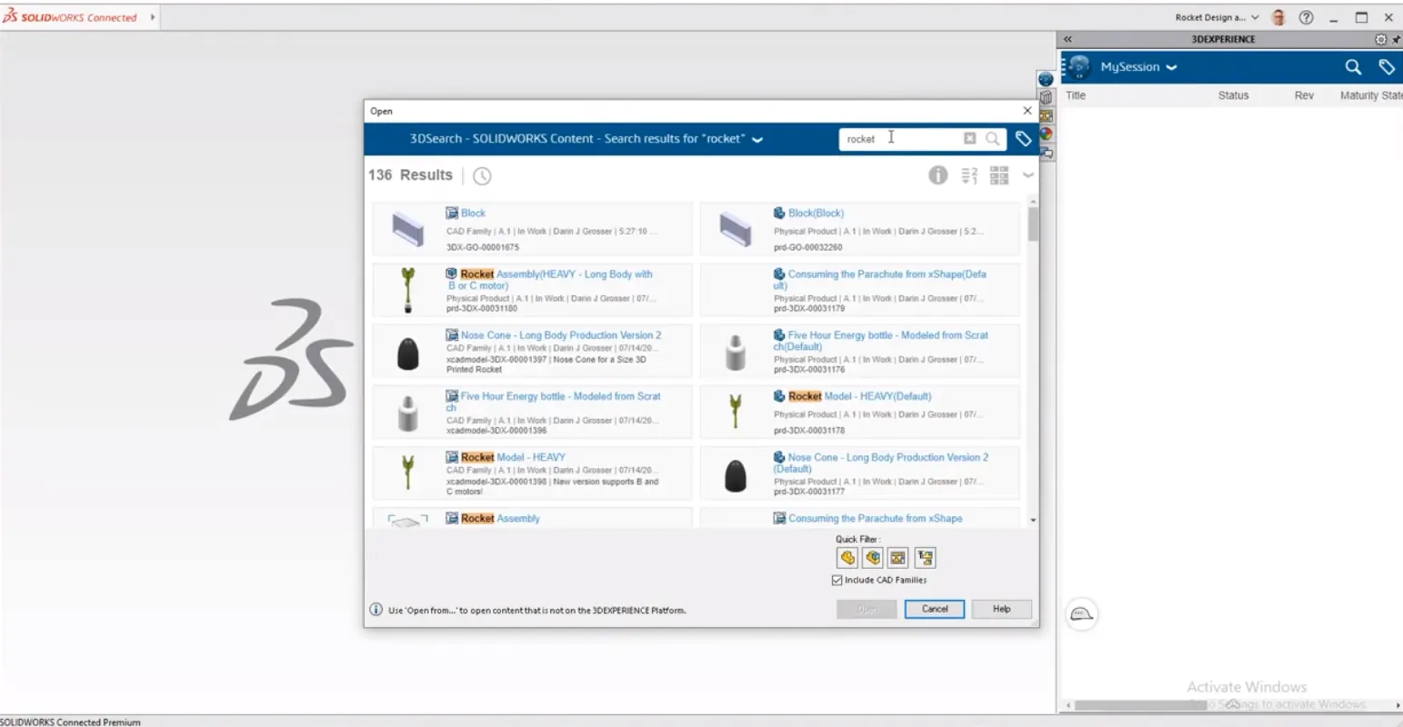Image resolution: width=1403 pixels, height=727 pixels.
Task: Click the results list vertical scrollbar thumb
Action: [1033, 224]
